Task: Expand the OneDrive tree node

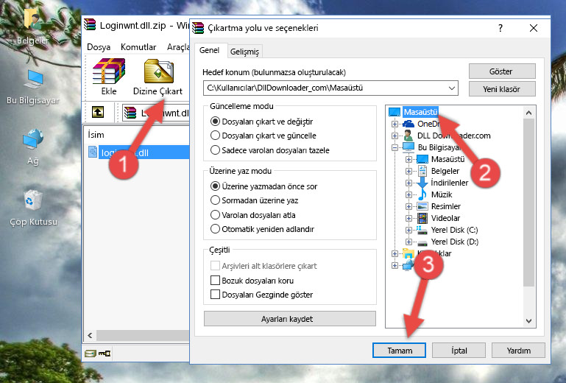Action: pyautogui.click(x=395, y=124)
